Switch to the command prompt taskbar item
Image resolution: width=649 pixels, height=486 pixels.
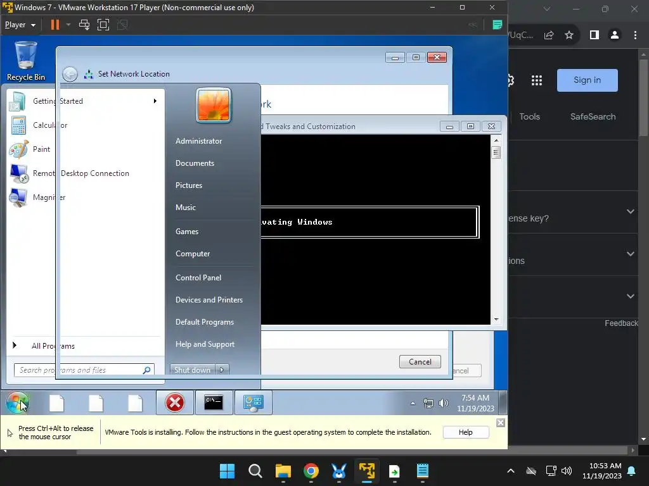(x=214, y=402)
